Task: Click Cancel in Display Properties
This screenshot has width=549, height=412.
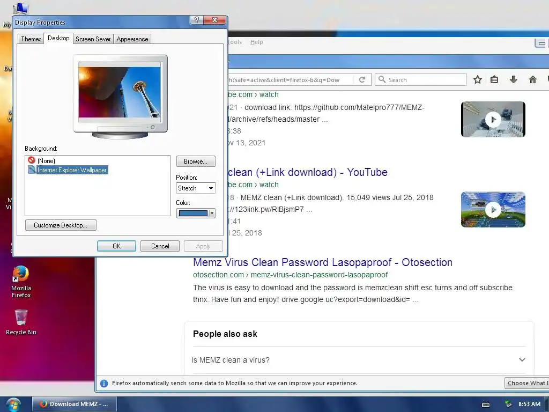Action: [160, 246]
